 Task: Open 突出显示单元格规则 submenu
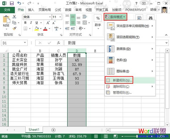(130, 26)
